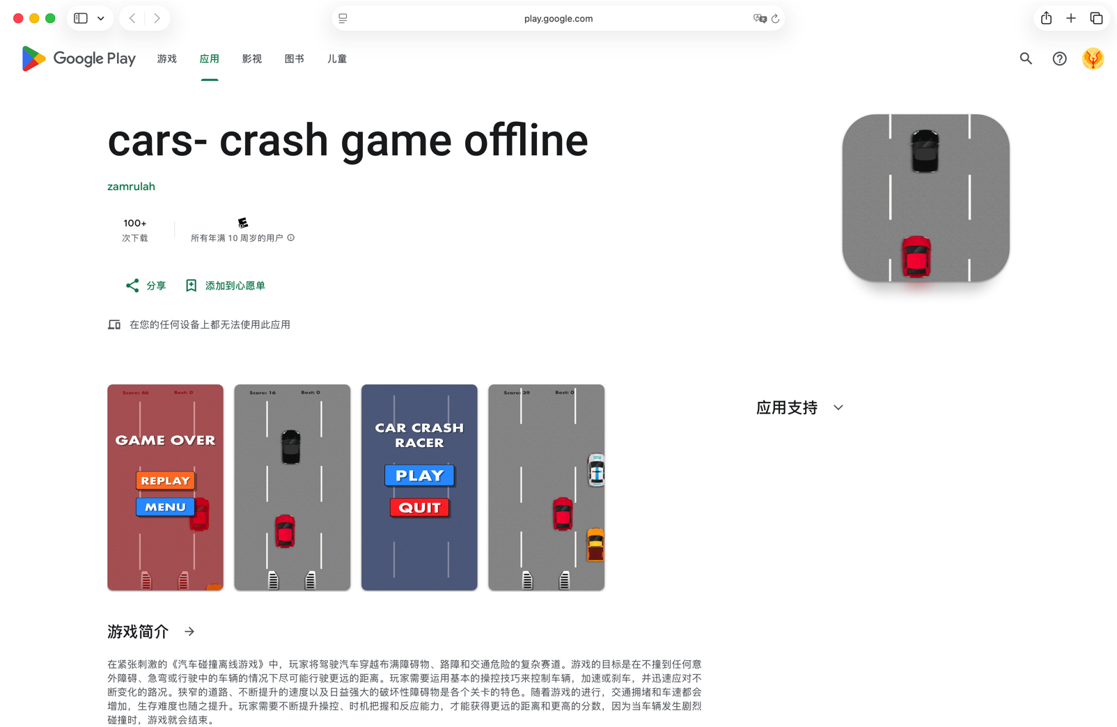Add app to wishlist bookmark icon
Screen dimensions: 1117x727
tap(192, 286)
